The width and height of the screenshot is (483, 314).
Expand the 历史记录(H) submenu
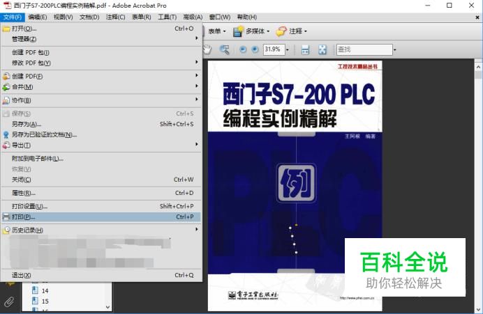click(x=101, y=230)
